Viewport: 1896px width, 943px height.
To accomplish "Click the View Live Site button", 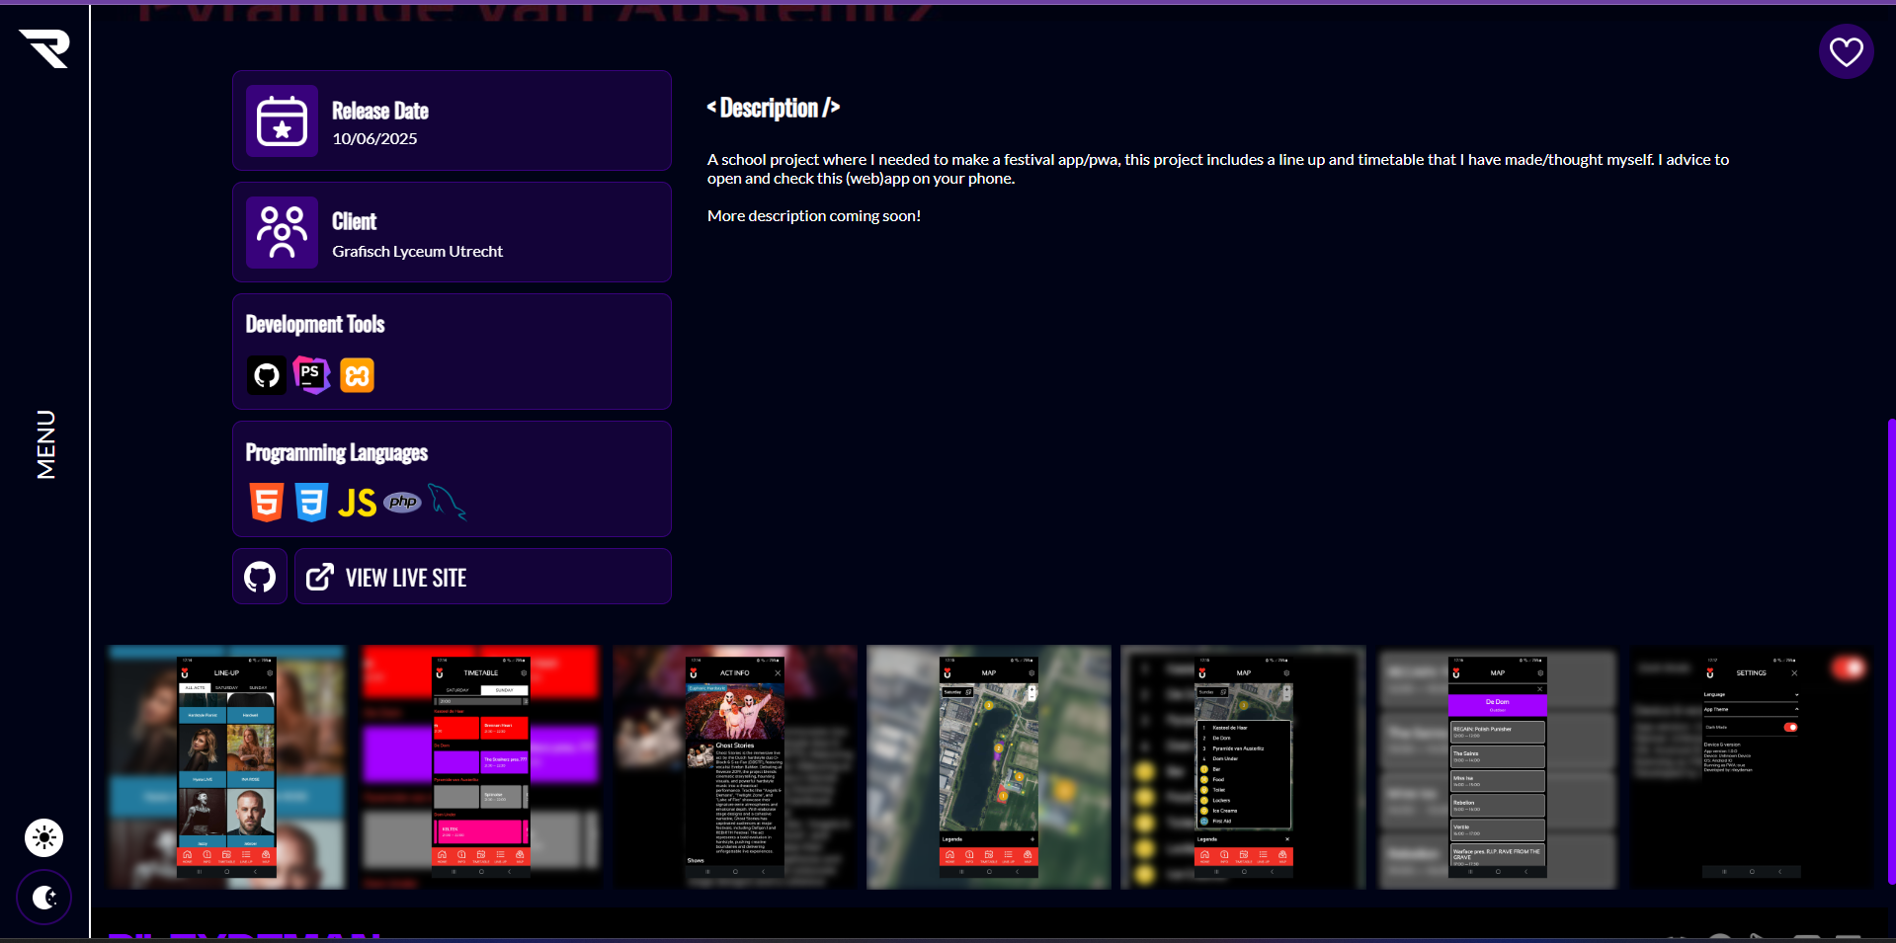I will (482, 577).
